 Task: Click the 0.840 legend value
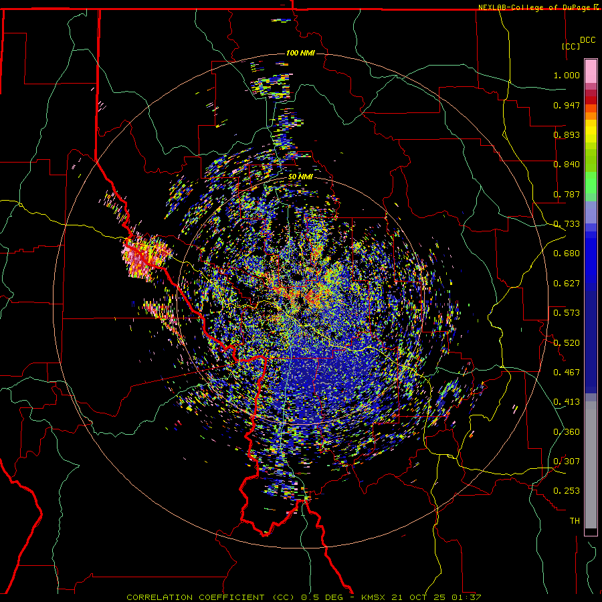567,165
